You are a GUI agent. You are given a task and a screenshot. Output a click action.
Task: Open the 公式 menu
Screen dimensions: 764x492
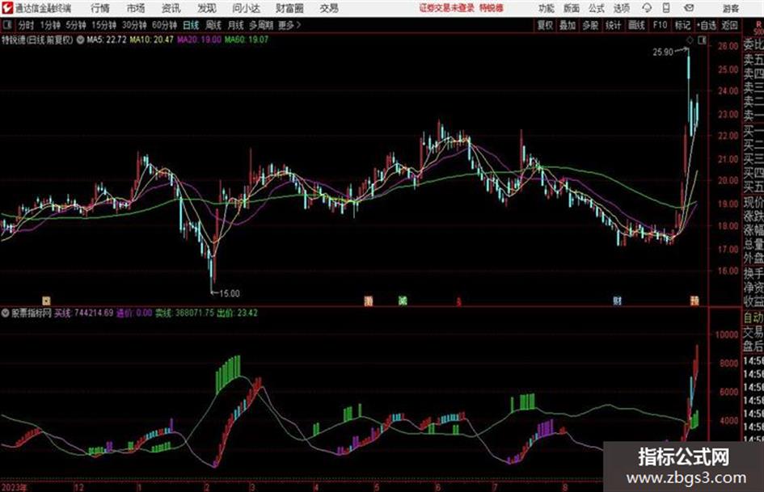tap(597, 8)
